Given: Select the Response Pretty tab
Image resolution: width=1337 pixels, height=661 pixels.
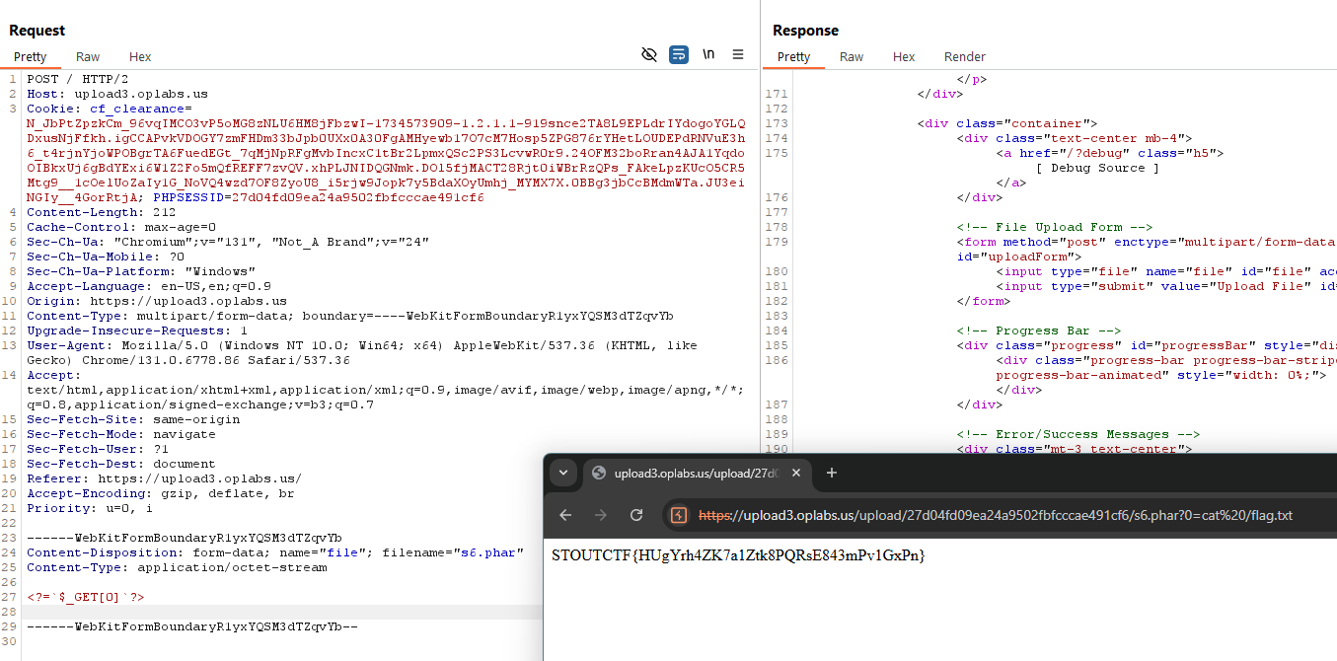Looking at the screenshot, I should coord(794,57).
